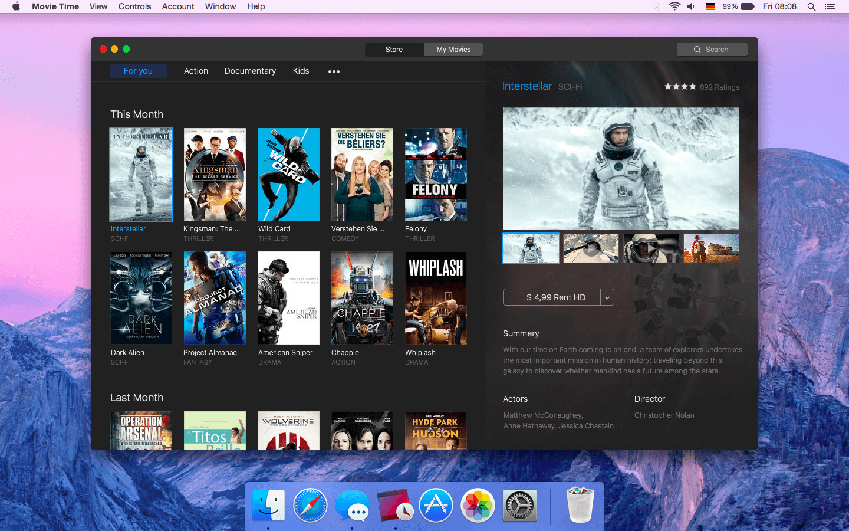Open Notification Center icon
The image size is (849, 531).
coord(830,6)
